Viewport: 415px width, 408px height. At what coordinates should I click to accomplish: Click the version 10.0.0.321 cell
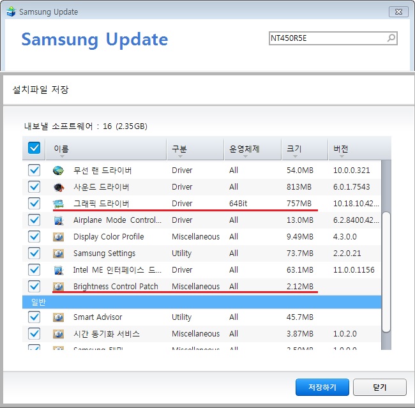351,170
